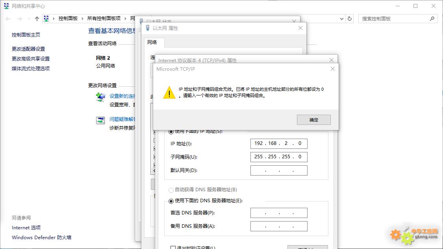Click the default gateway input field
443x249 pixels.
(278, 170)
